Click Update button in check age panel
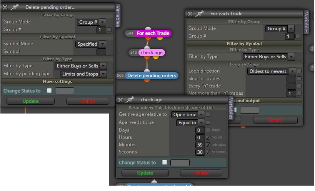The width and height of the screenshot is (315, 191). pos(145,173)
